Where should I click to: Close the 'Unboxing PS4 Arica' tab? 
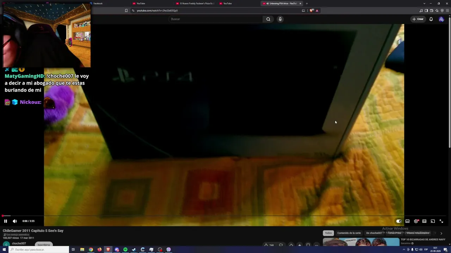tap(300, 4)
